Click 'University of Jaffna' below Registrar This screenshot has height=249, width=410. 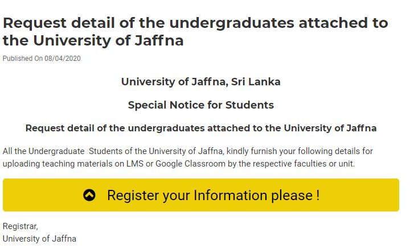pos(39,239)
